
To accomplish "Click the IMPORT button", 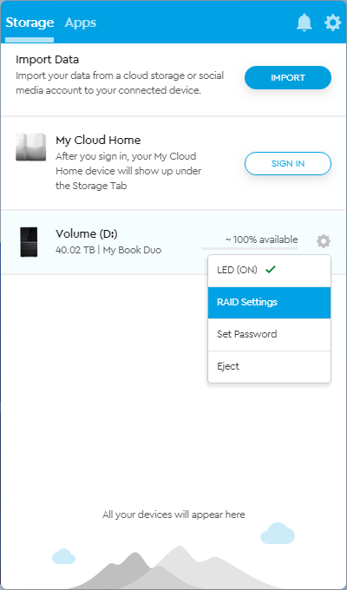I will click(x=288, y=78).
